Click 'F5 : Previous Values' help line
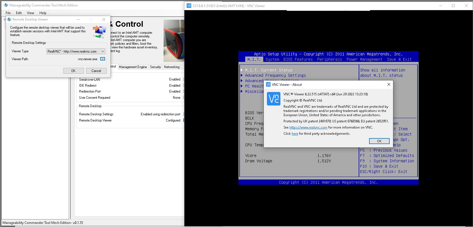The width and height of the screenshot is (473, 227). pos(383,150)
